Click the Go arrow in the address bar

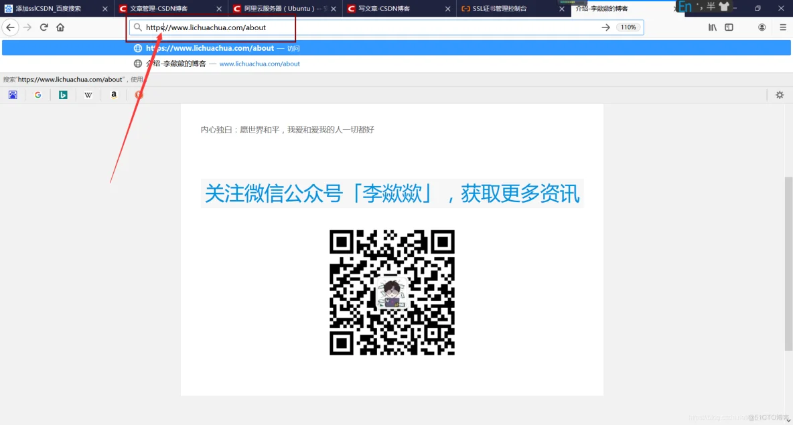tap(605, 27)
